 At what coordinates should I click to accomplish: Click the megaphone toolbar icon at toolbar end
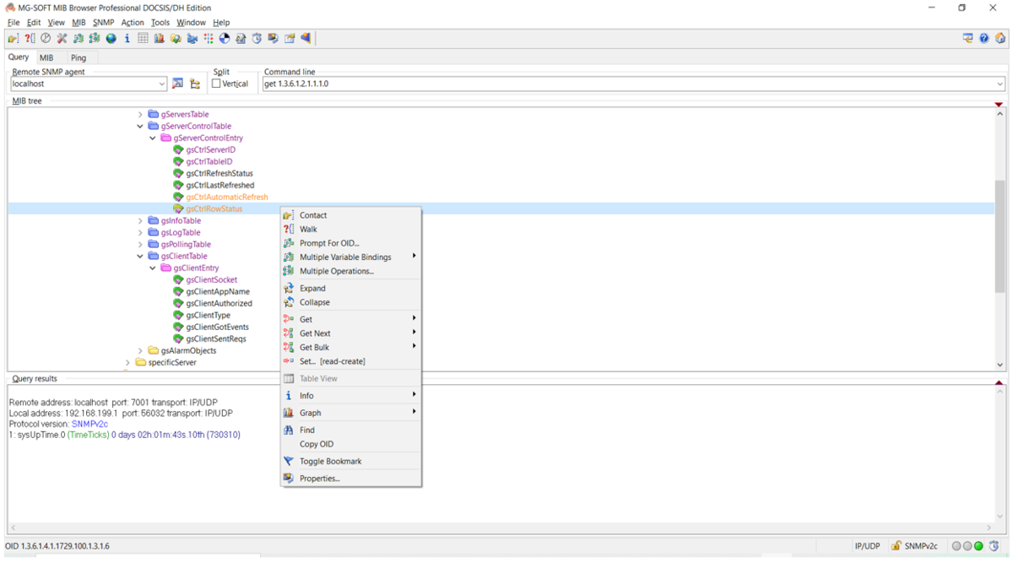306,38
